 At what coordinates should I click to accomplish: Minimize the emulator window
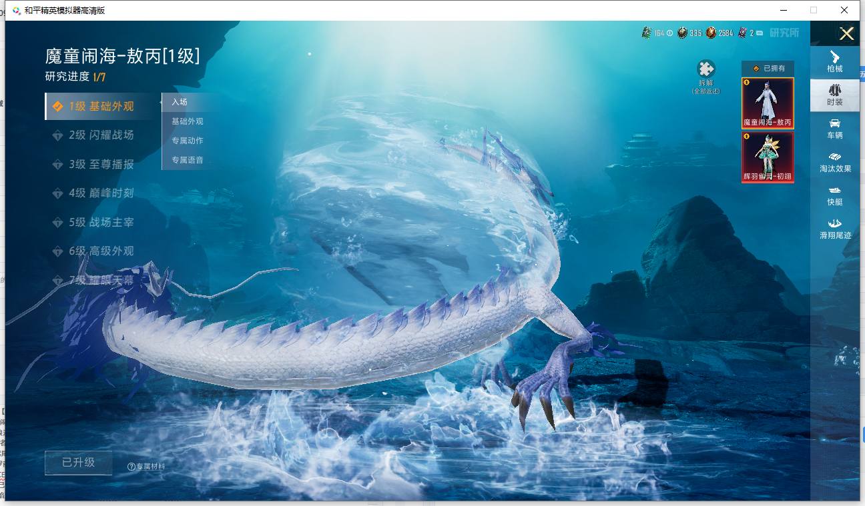click(x=782, y=10)
